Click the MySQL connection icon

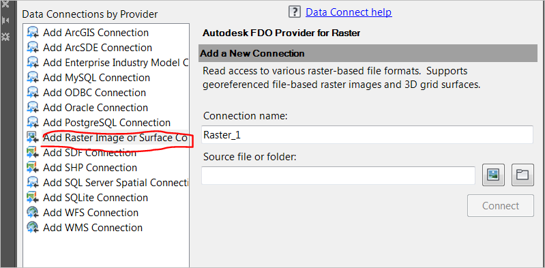click(33, 78)
